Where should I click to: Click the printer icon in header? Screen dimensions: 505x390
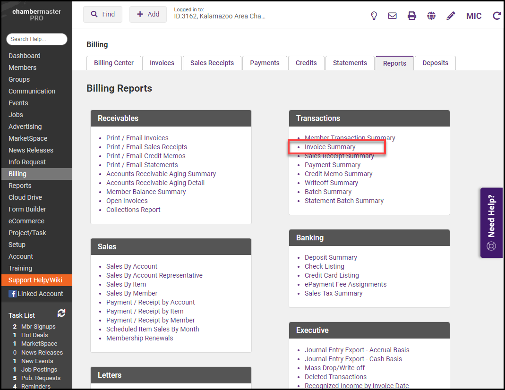pyautogui.click(x=412, y=16)
